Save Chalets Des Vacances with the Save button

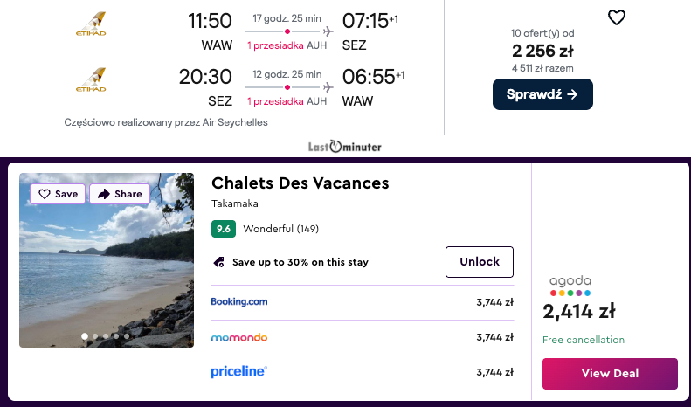click(58, 194)
